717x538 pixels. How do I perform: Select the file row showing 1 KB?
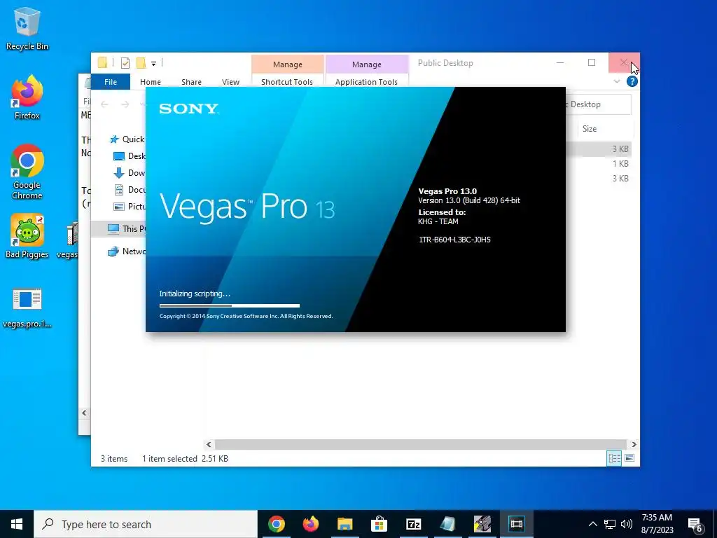(599, 164)
